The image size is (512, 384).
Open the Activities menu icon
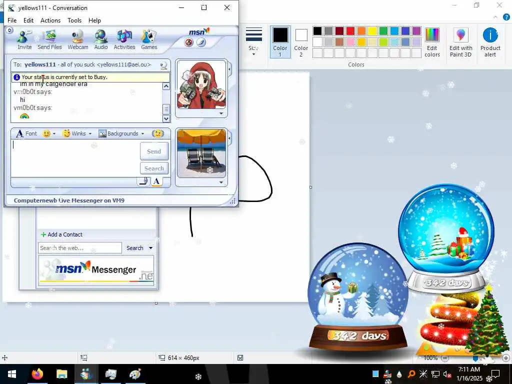124,40
